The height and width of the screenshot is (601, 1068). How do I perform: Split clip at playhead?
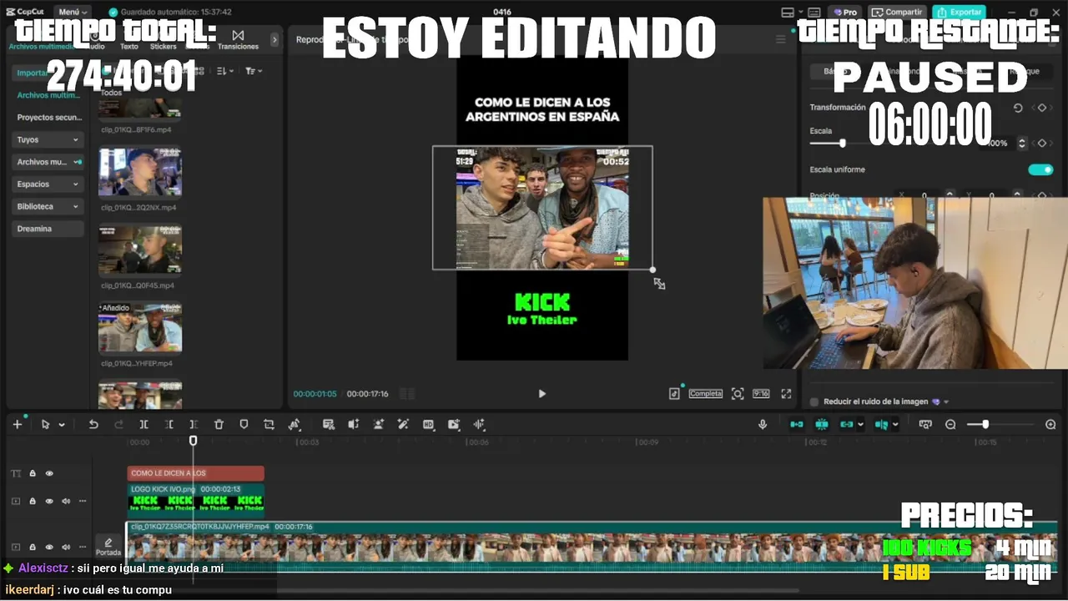pos(144,424)
